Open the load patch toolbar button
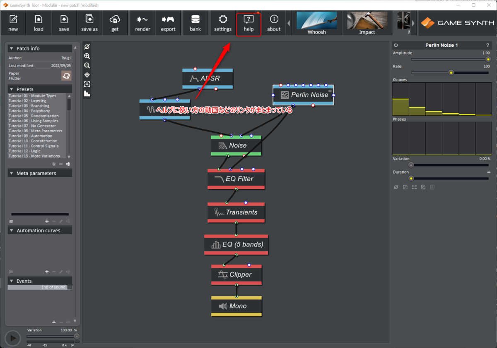The width and height of the screenshot is (497, 348). coord(39,23)
